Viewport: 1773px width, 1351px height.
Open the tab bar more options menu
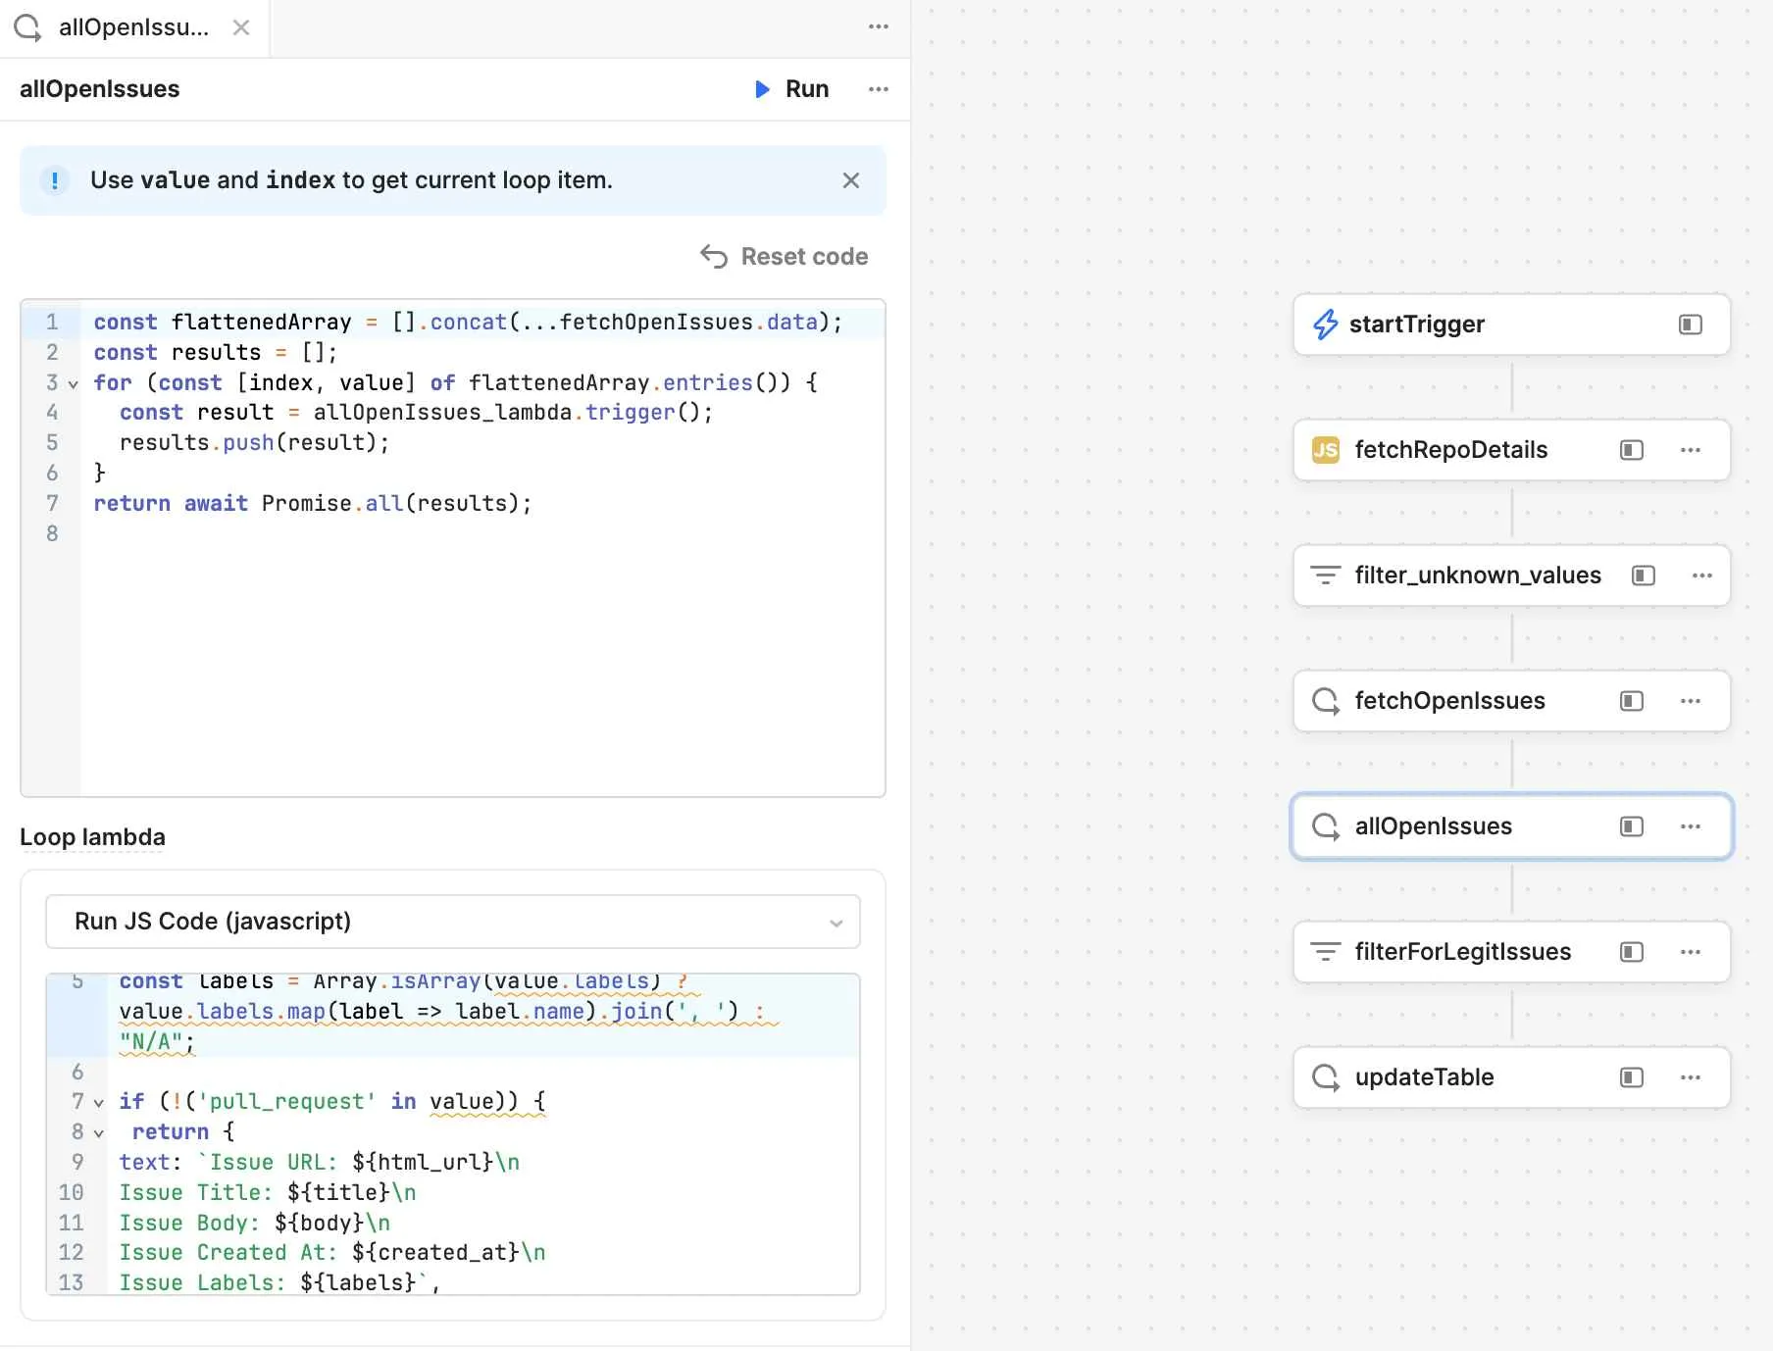tap(879, 26)
